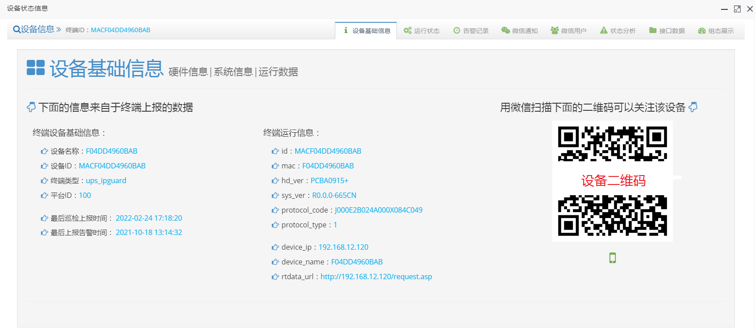Click the hand icon beside 设备ID
Viewport: 755px width, 331px height.
pyautogui.click(x=44, y=166)
